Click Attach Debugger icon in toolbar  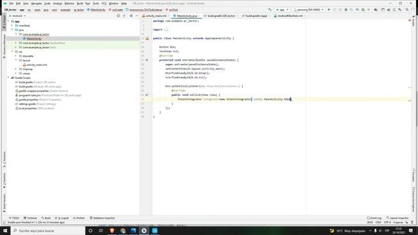(363, 10)
